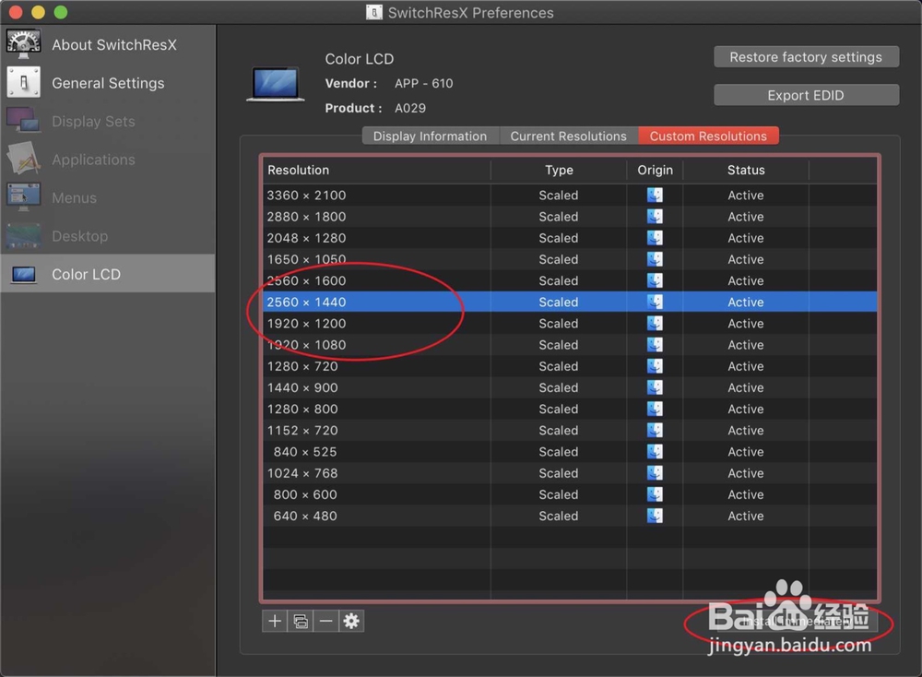Viewport: 922px width, 677px height.
Task: Sort by Type column header
Action: [559, 170]
